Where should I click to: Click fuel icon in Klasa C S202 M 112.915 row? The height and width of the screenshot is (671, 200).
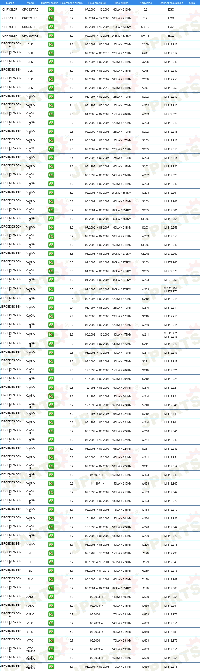click(x=51, y=132)
